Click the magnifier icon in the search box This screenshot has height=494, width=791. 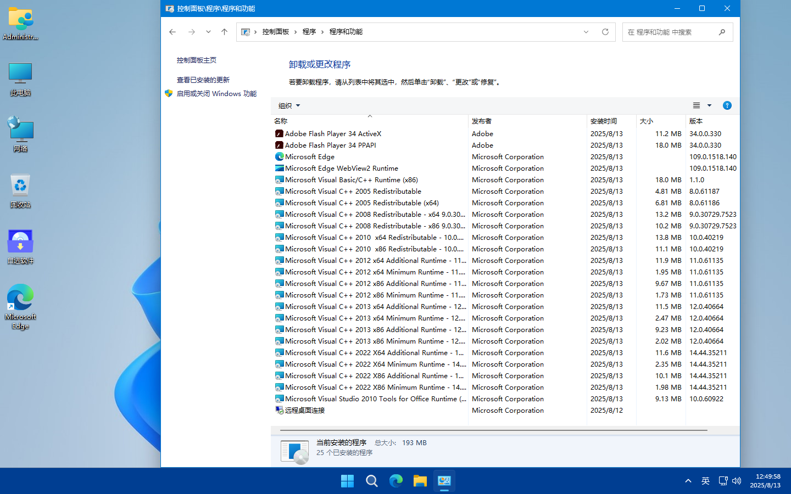click(722, 32)
